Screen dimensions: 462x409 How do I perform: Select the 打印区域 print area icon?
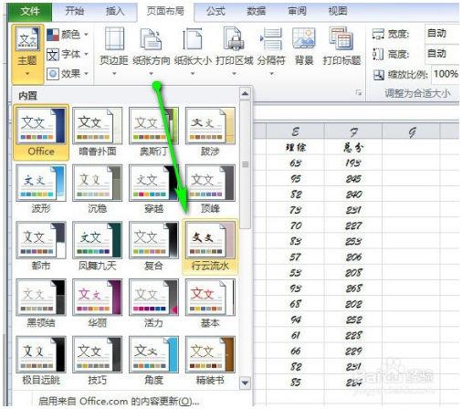(235, 39)
